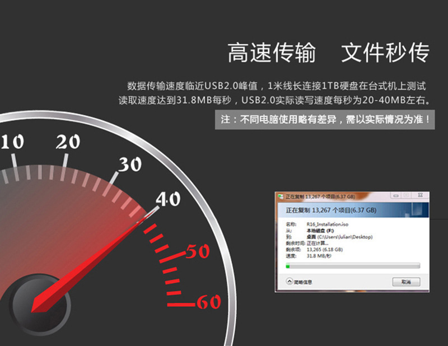Click file name R16_Installation.iso
Screen dimensions: 448x346
[x=328, y=225]
